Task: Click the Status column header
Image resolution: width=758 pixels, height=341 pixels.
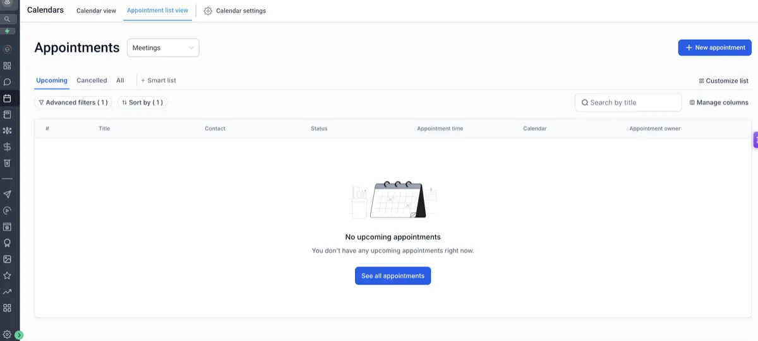Action: 319,129
